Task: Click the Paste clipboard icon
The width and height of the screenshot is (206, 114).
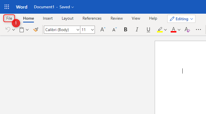Action: [21, 30]
